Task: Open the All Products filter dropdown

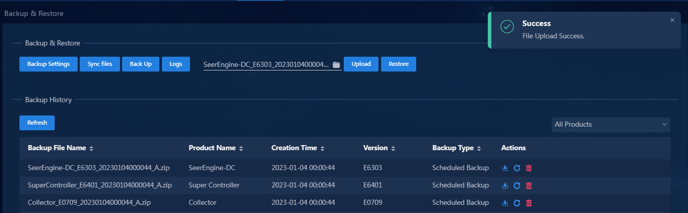Action: click(611, 124)
